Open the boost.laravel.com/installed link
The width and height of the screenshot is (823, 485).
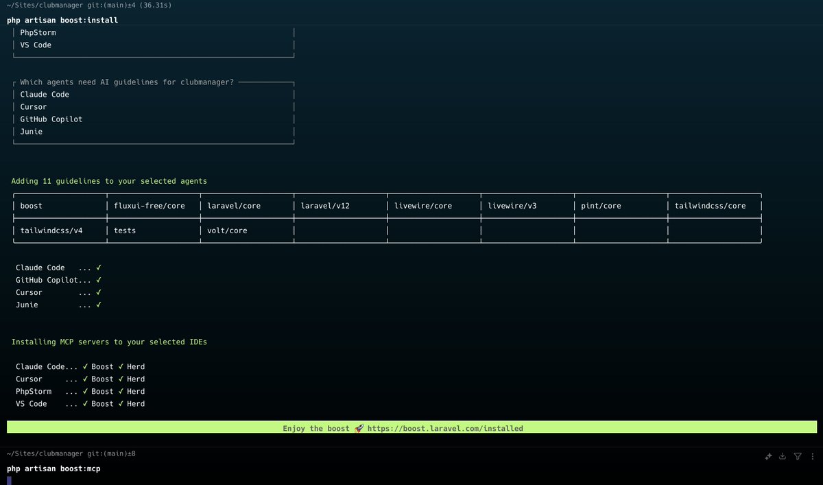click(445, 428)
